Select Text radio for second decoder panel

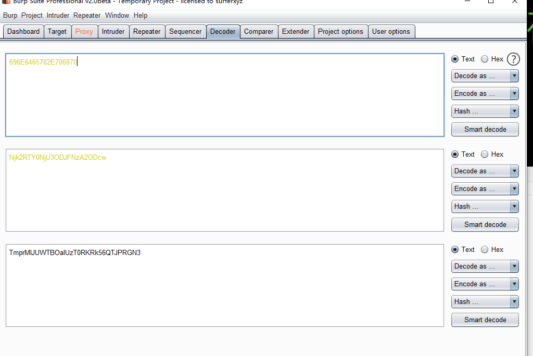pos(455,155)
